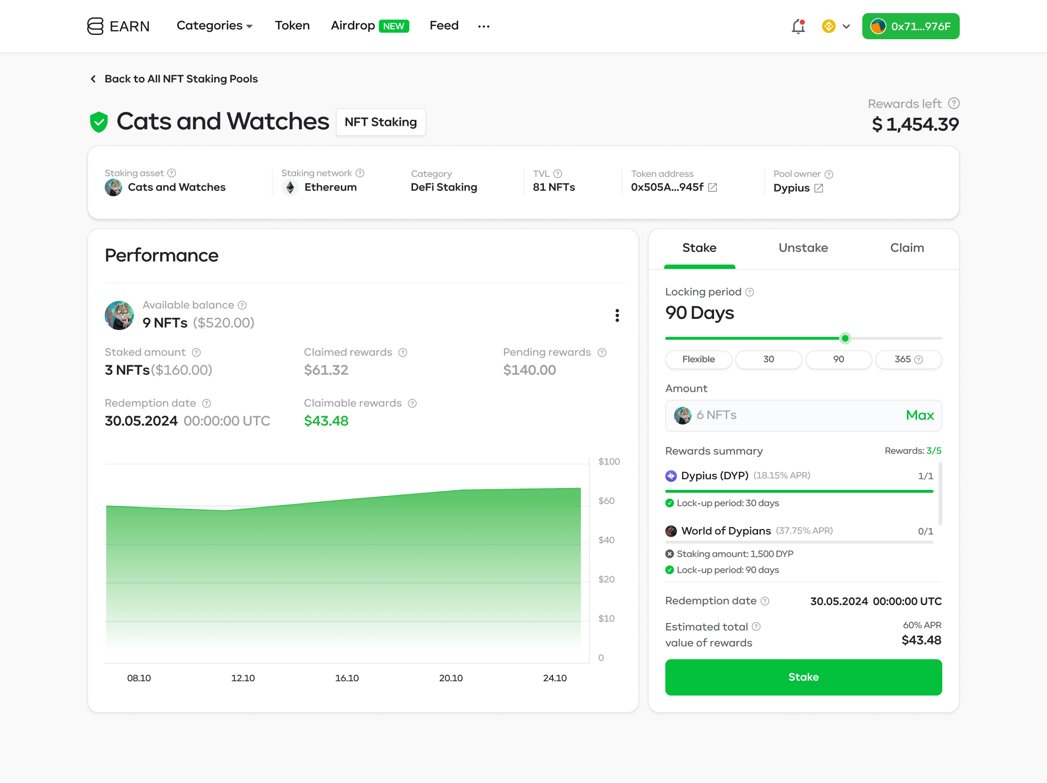This screenshot has width=1047, height=783.
Task: Switch to the Claim tab
Action: (x=907, y=248)
